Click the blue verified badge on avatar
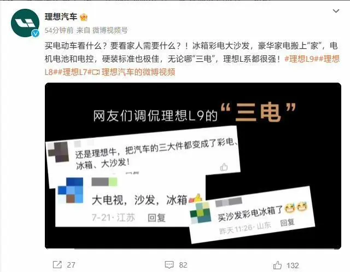The width and height of the screenshot is (350, 272). coord(35,33)
